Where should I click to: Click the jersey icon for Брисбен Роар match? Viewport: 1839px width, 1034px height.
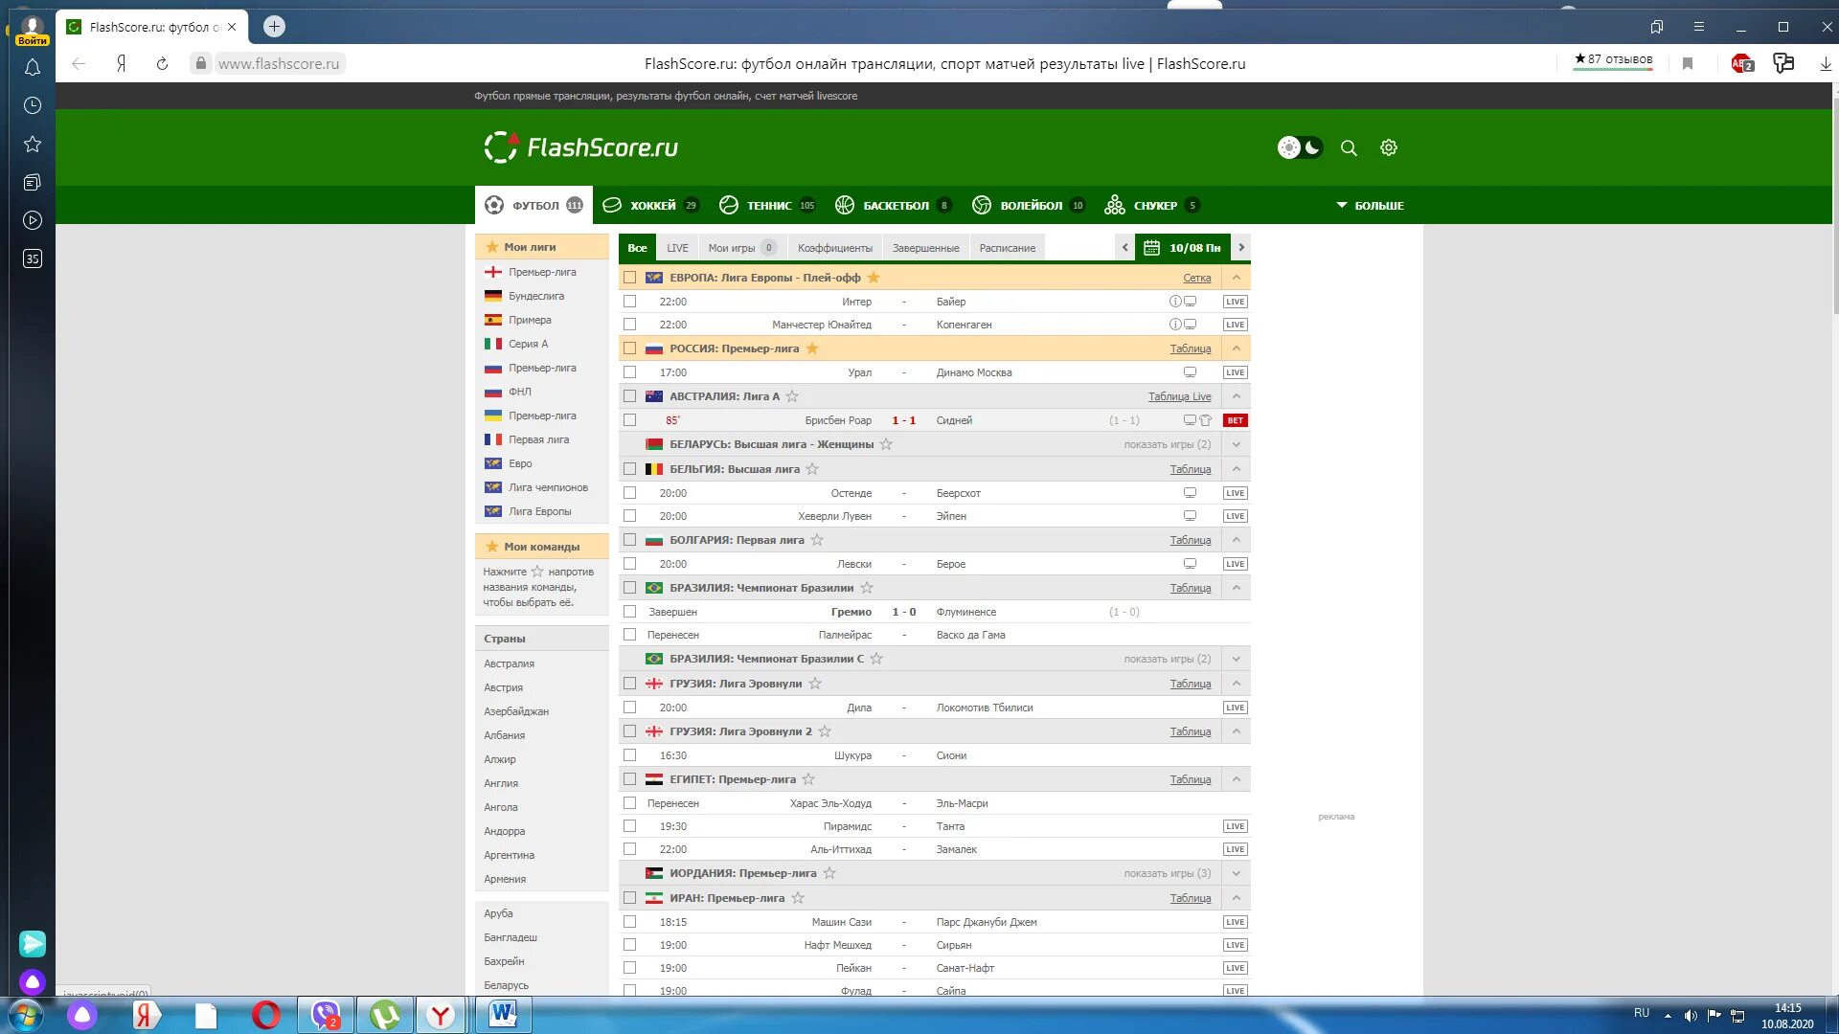point(1206,420)
